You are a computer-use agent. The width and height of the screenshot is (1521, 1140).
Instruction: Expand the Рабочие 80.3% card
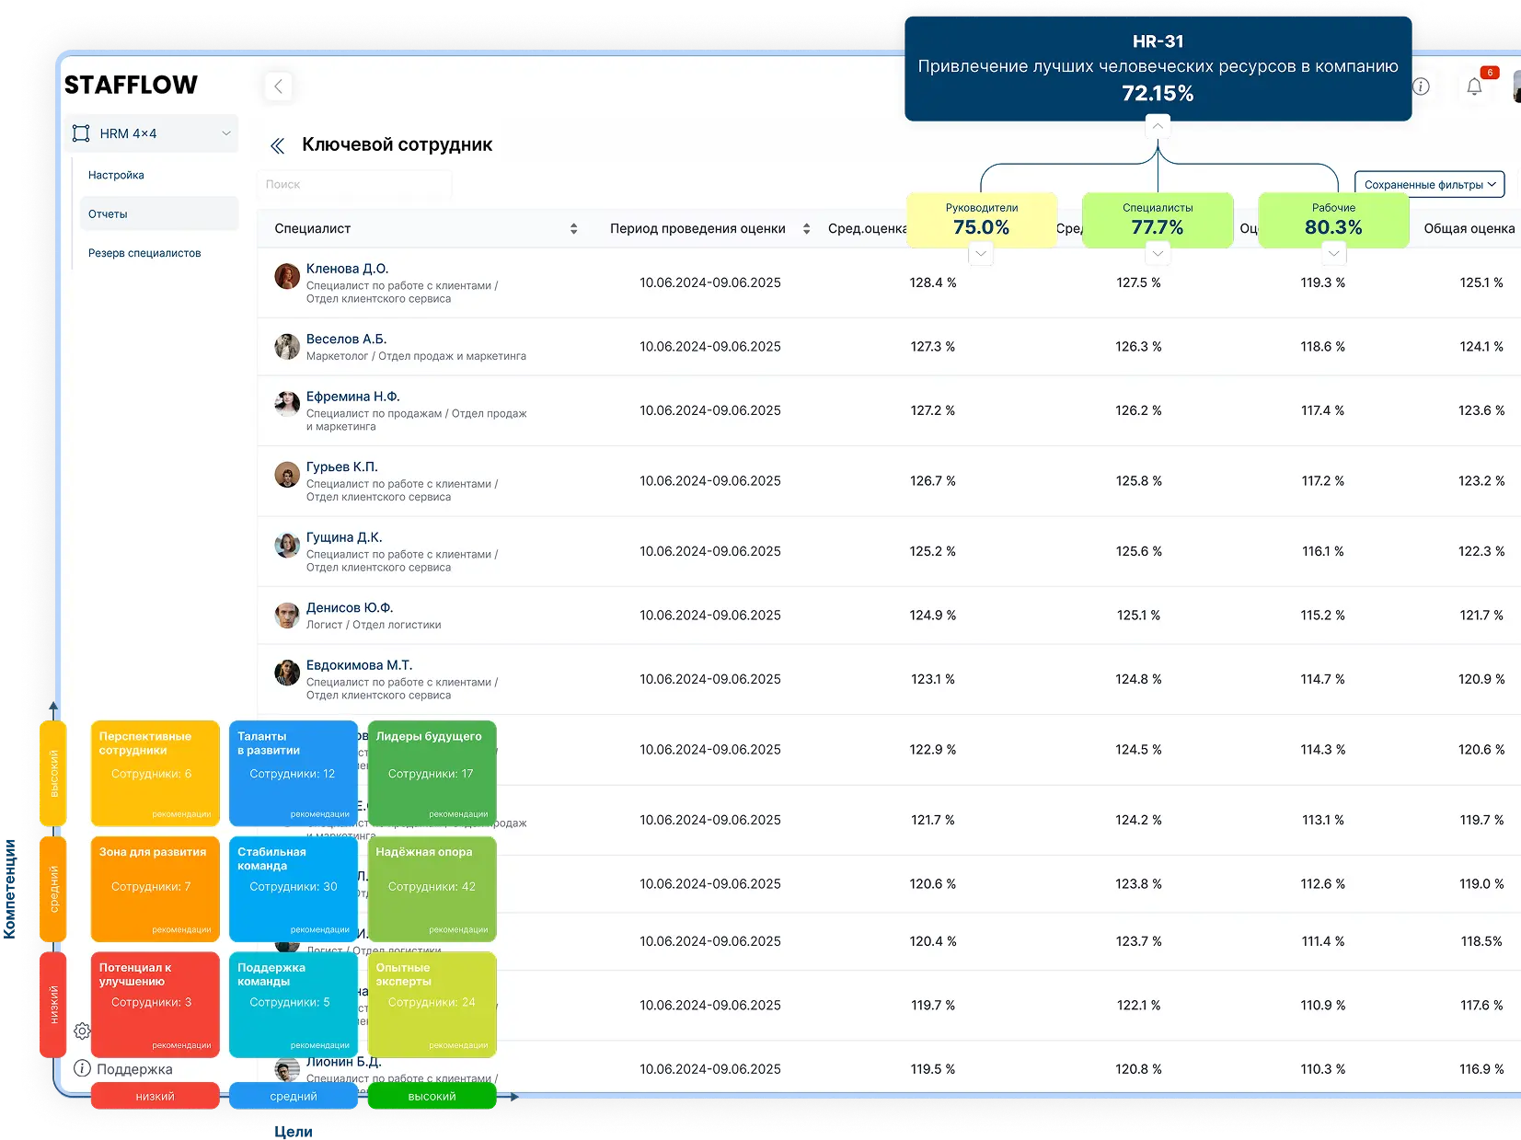[1333, 253]
